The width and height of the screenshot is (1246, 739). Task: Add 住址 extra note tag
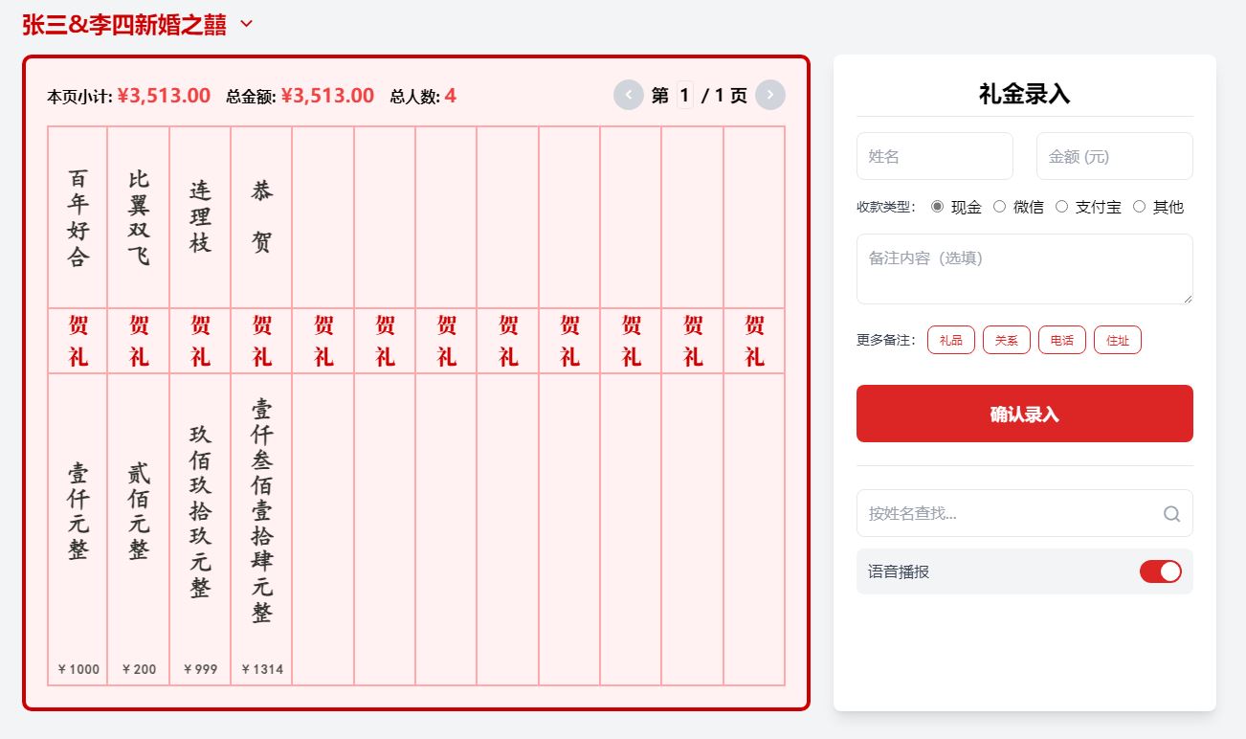(x=1117, y=340)
